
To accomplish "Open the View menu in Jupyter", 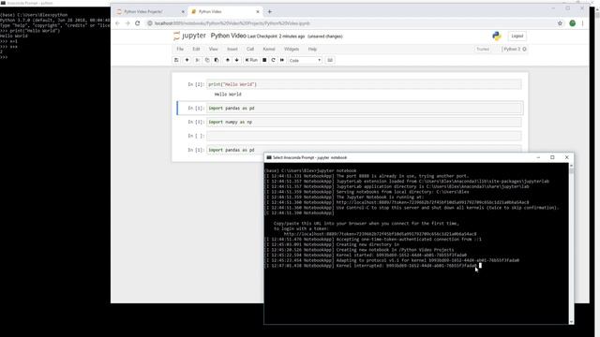I will pos(213,49).
